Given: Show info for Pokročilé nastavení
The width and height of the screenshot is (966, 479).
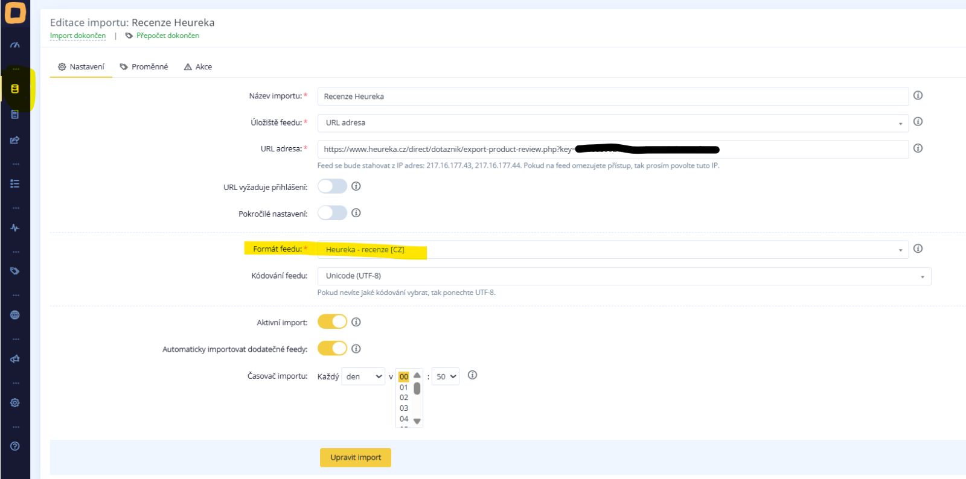Looking at the screenshot, I should coord(356,213).
